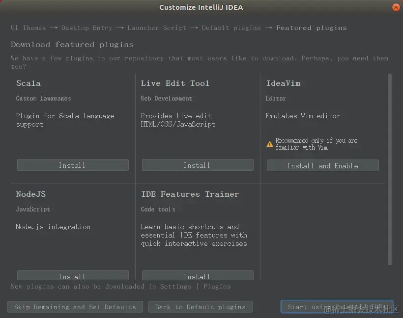Click 'Recommended only if familiar with Vim' note
This screenshot has width=403, height=318.
tap(317, 144)
